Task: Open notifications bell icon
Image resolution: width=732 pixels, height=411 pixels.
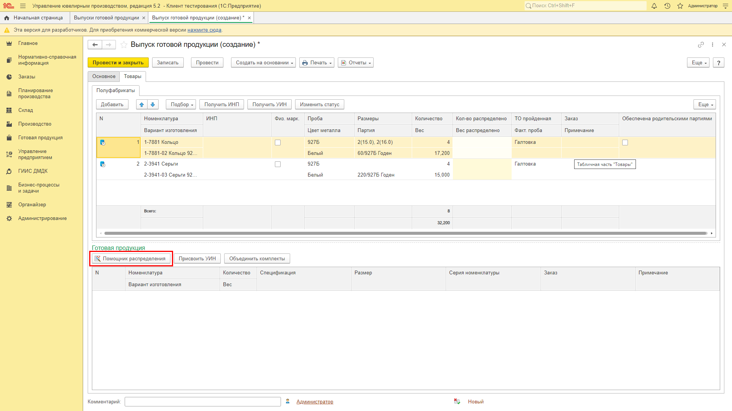Action: [x=654, y=6]
